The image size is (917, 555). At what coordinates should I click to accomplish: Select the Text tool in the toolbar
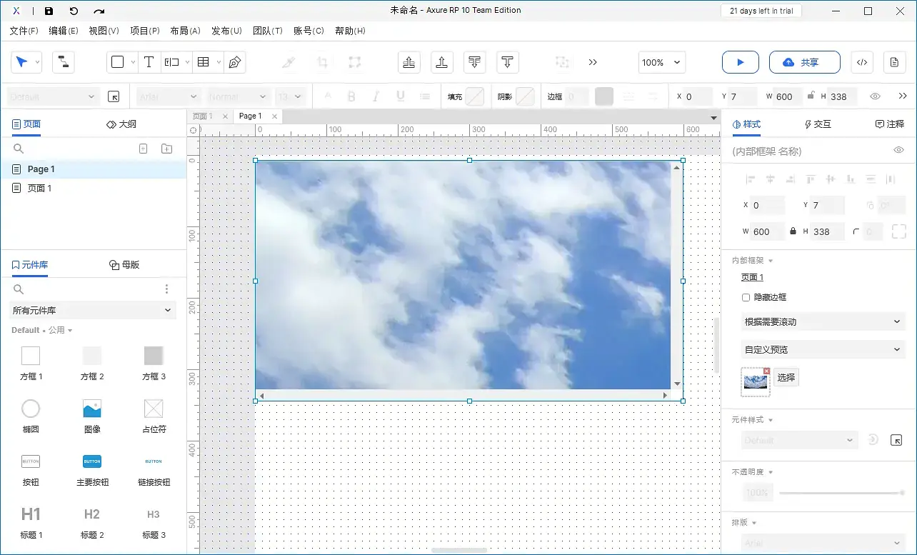(x=149, y=62)
